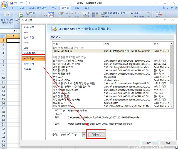
Task: Switch to the 수식 ribbon tab
Action: coord(54,8)
